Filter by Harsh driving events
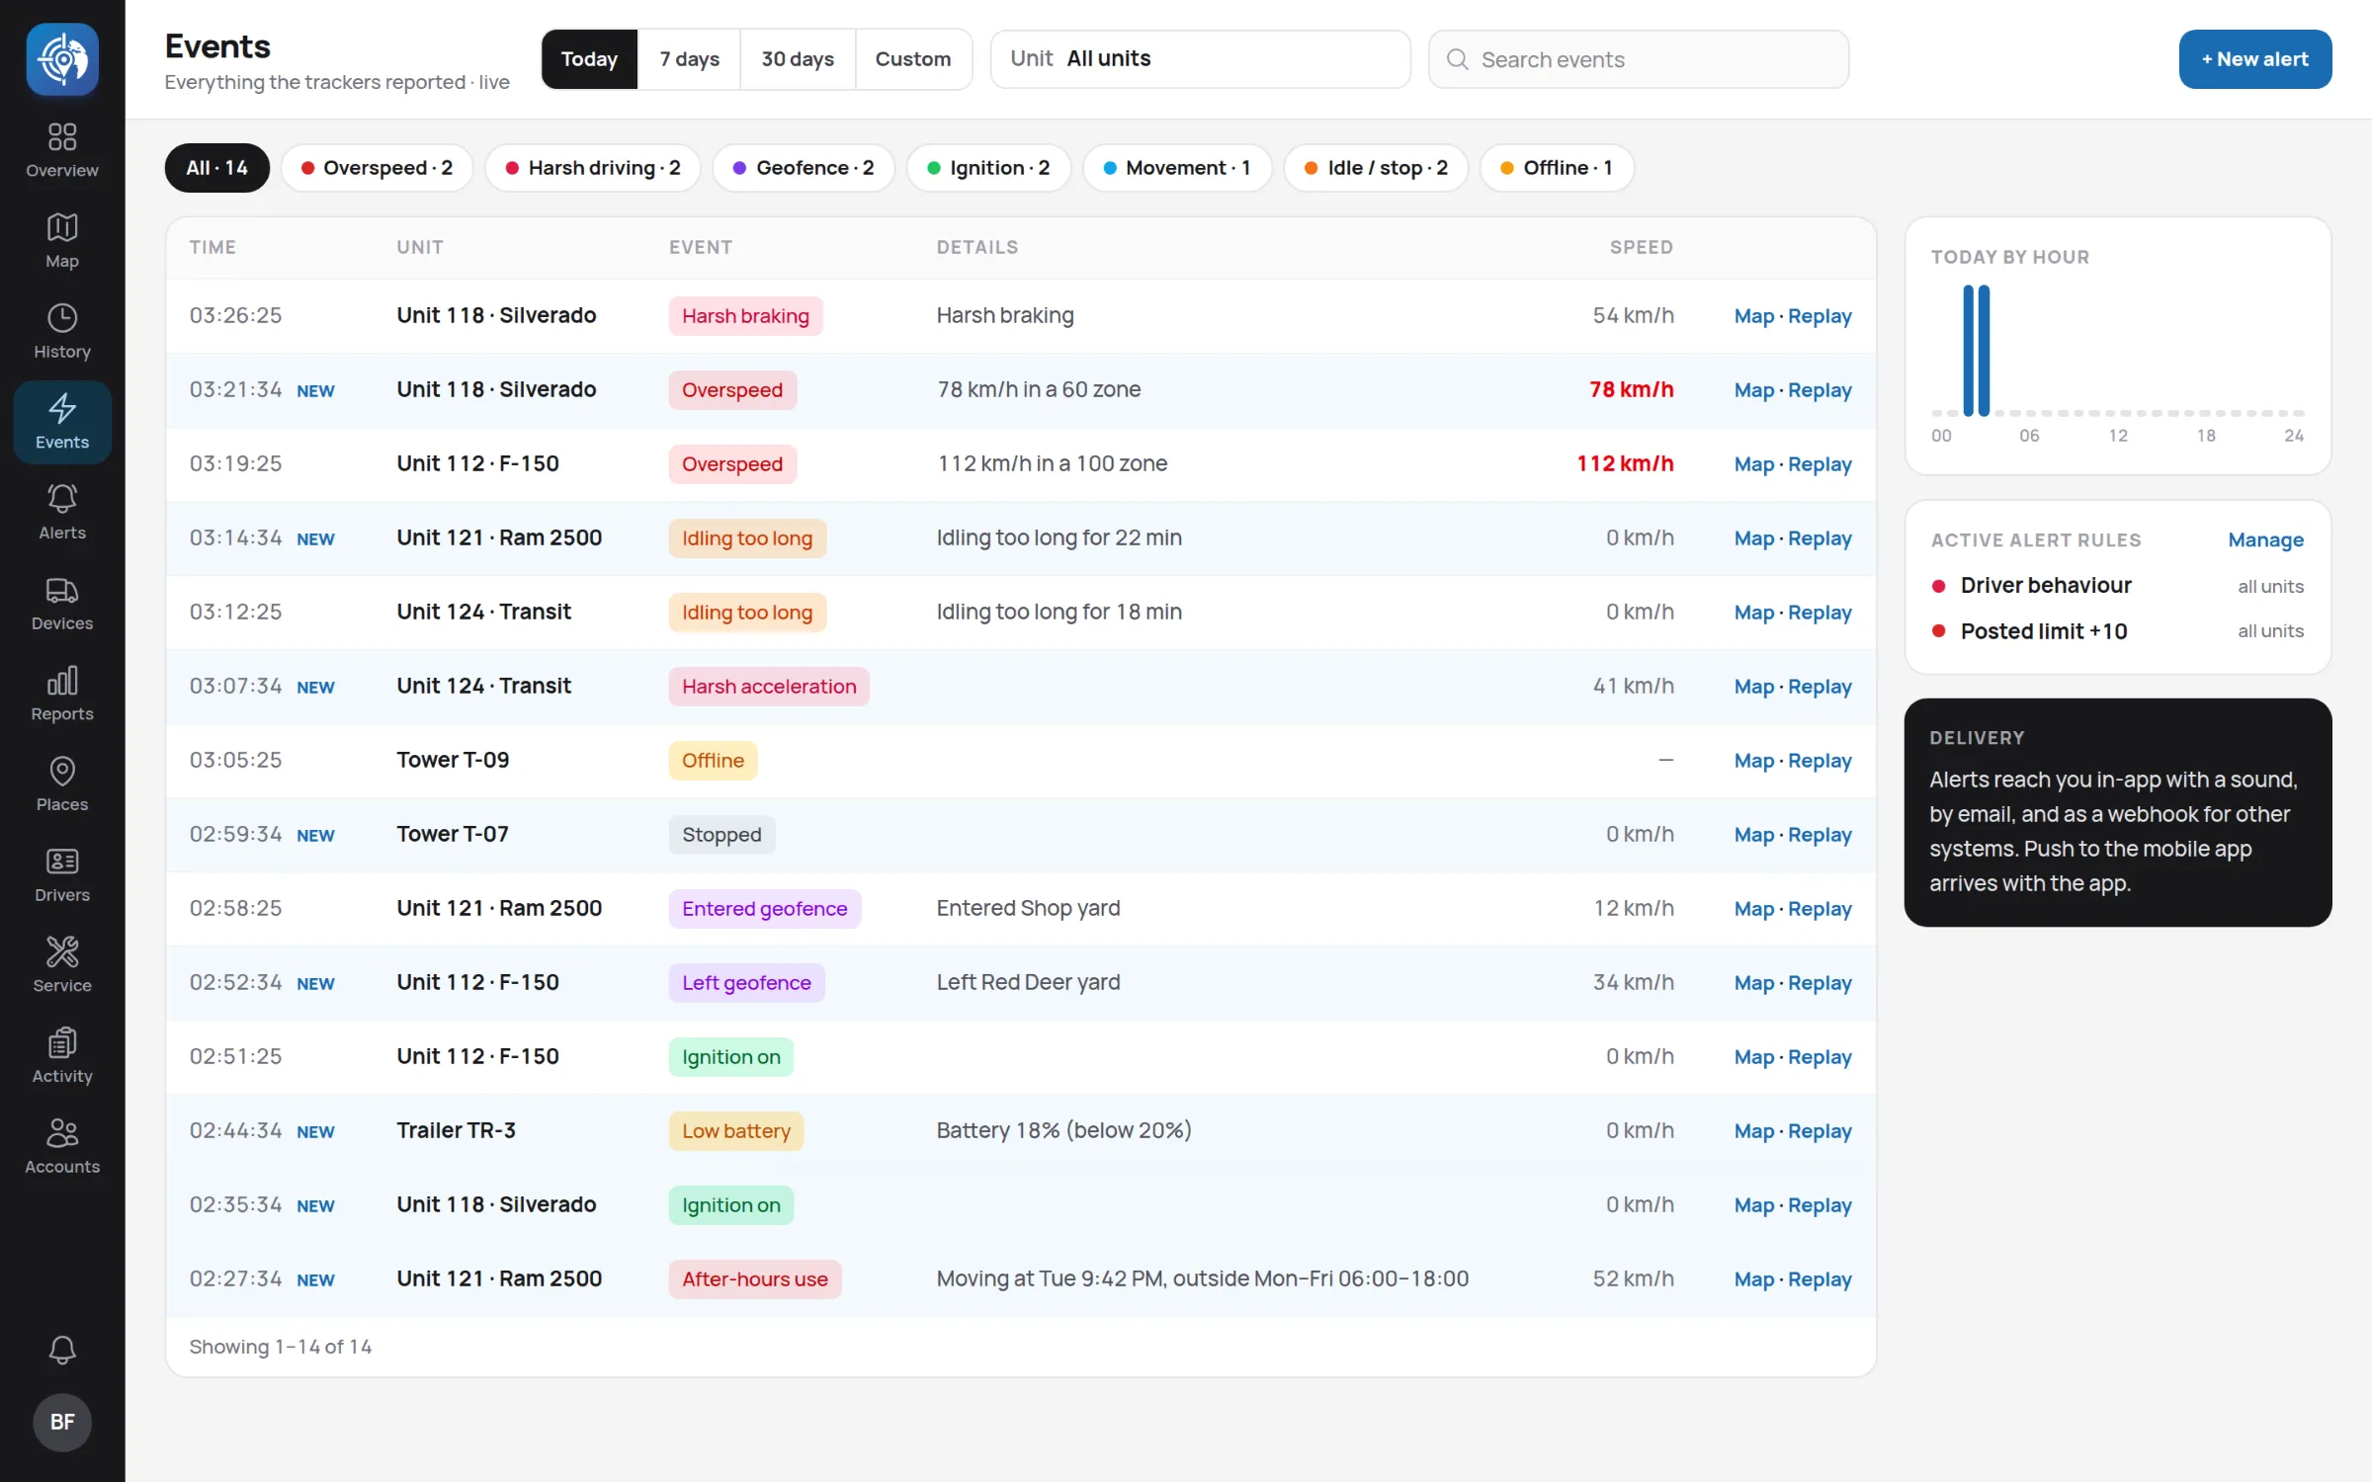Viewport: 2372px width, 1482px height. 592,168
